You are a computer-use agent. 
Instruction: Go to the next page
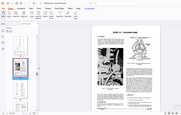[27, 113]
